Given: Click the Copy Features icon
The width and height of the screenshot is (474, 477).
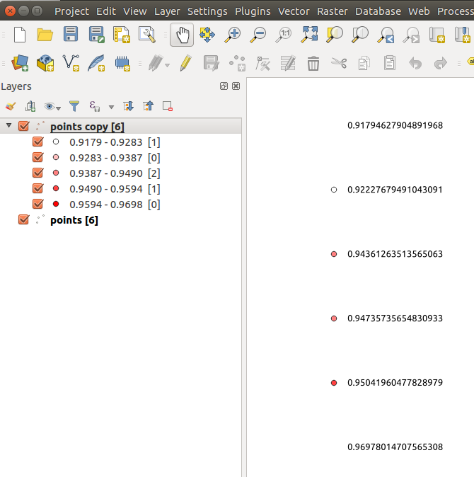Looking at the screenshot, I should 364,63.
